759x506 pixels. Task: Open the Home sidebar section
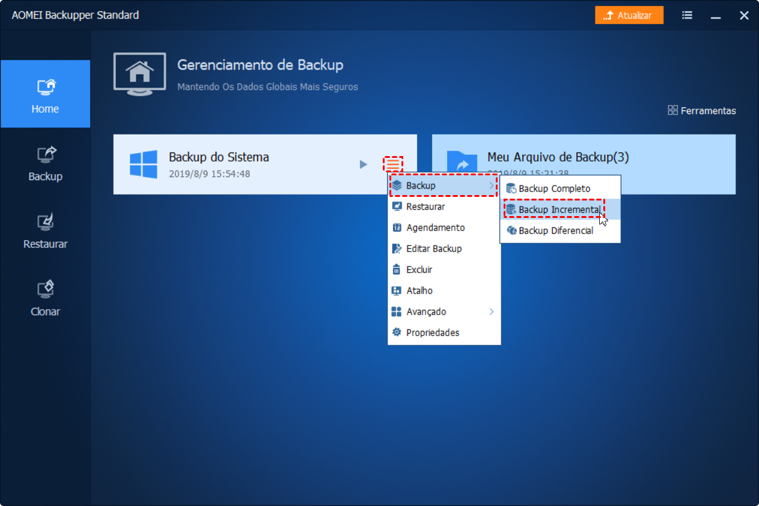45,94
